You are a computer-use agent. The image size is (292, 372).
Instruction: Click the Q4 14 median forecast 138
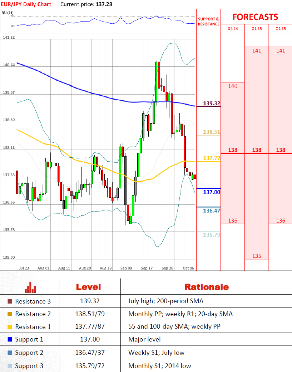233,150
